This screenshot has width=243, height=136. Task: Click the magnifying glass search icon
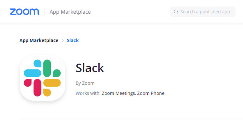[x=176, y=12]
